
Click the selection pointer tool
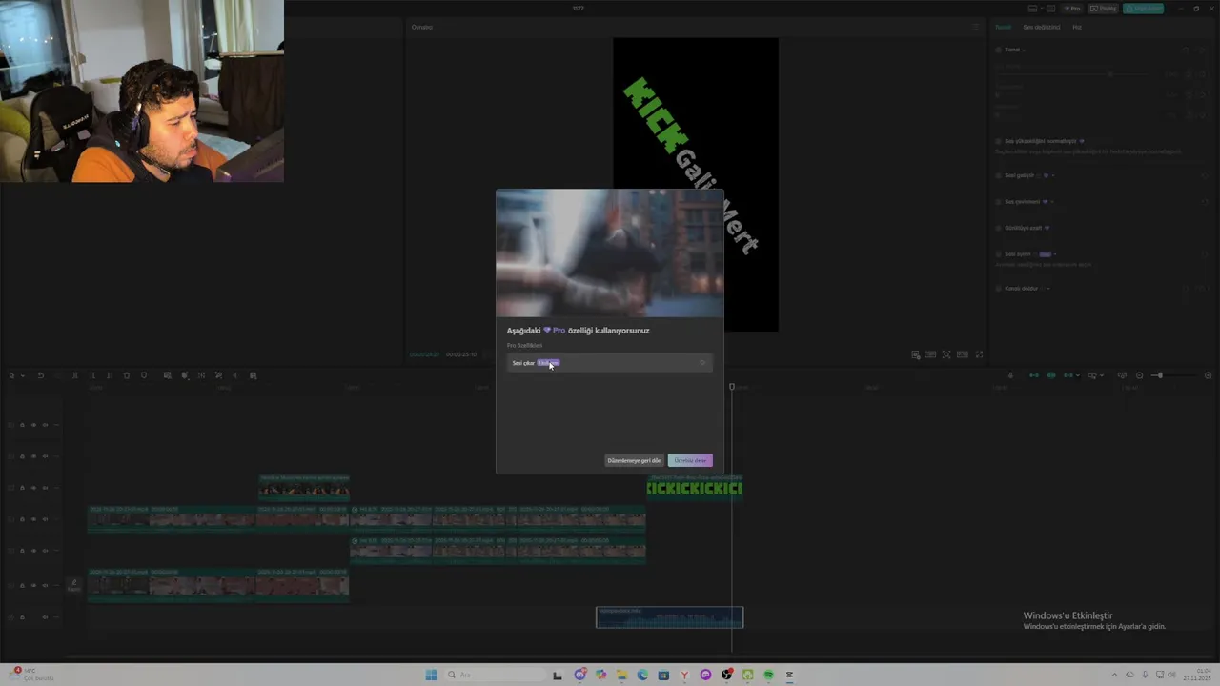[11, 375]
